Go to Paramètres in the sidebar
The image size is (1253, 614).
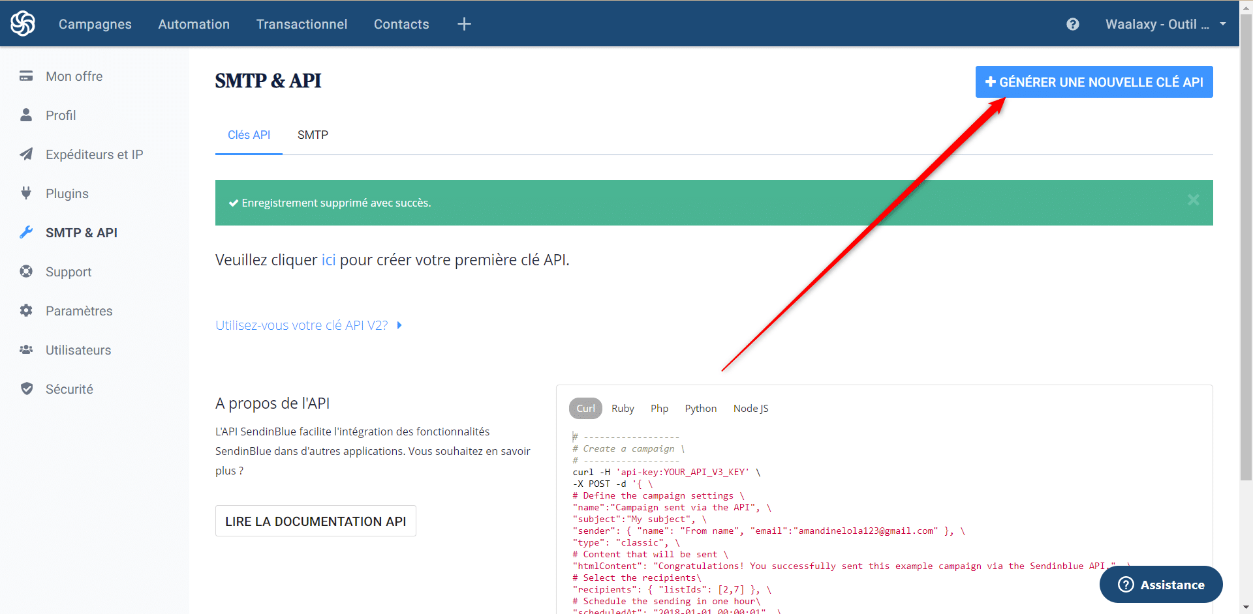[x=79, y=311]
